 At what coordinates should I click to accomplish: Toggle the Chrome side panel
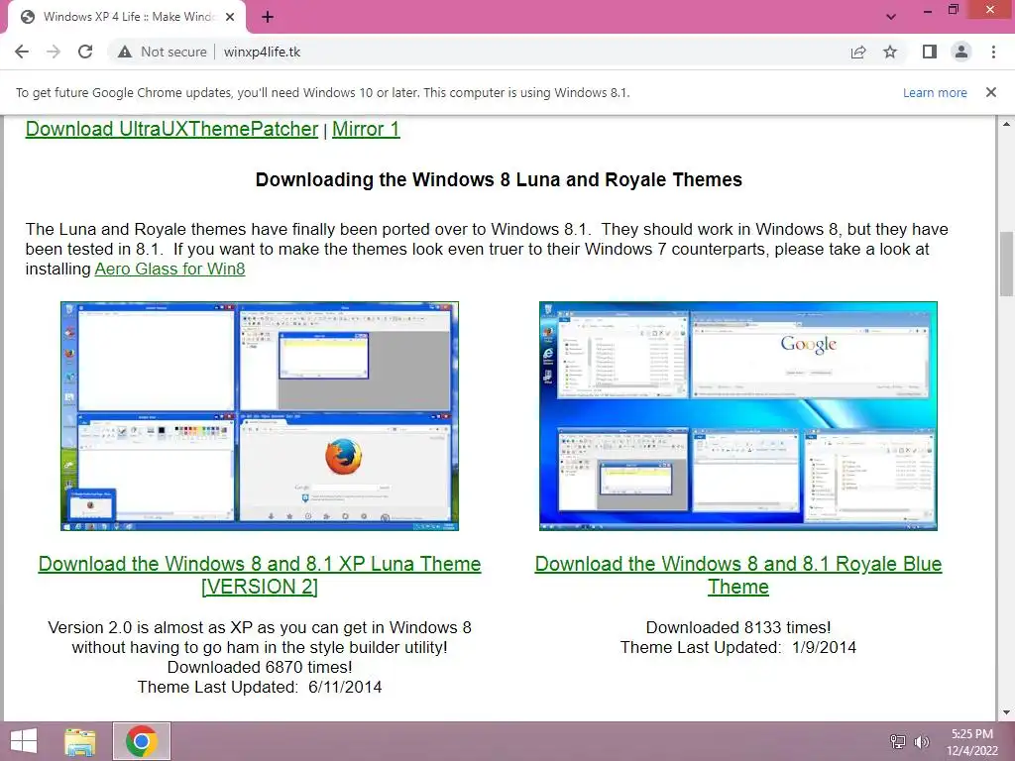(930, 52)
